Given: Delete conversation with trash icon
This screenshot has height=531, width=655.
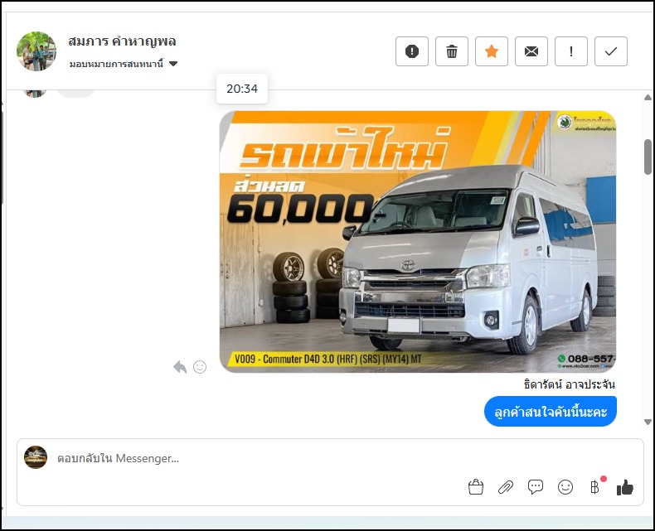Looking at the screenshot, I should click(452, 51).
